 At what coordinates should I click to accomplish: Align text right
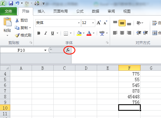click(x=129, y=33)
